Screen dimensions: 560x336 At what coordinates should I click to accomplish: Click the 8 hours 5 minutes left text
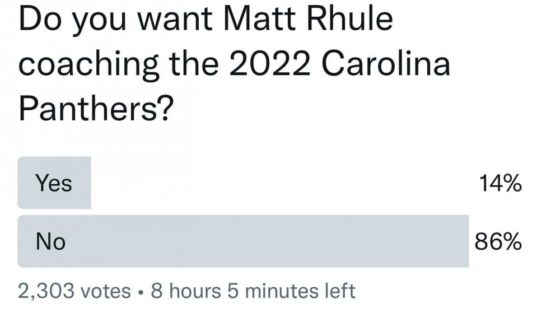click(253, 291)
